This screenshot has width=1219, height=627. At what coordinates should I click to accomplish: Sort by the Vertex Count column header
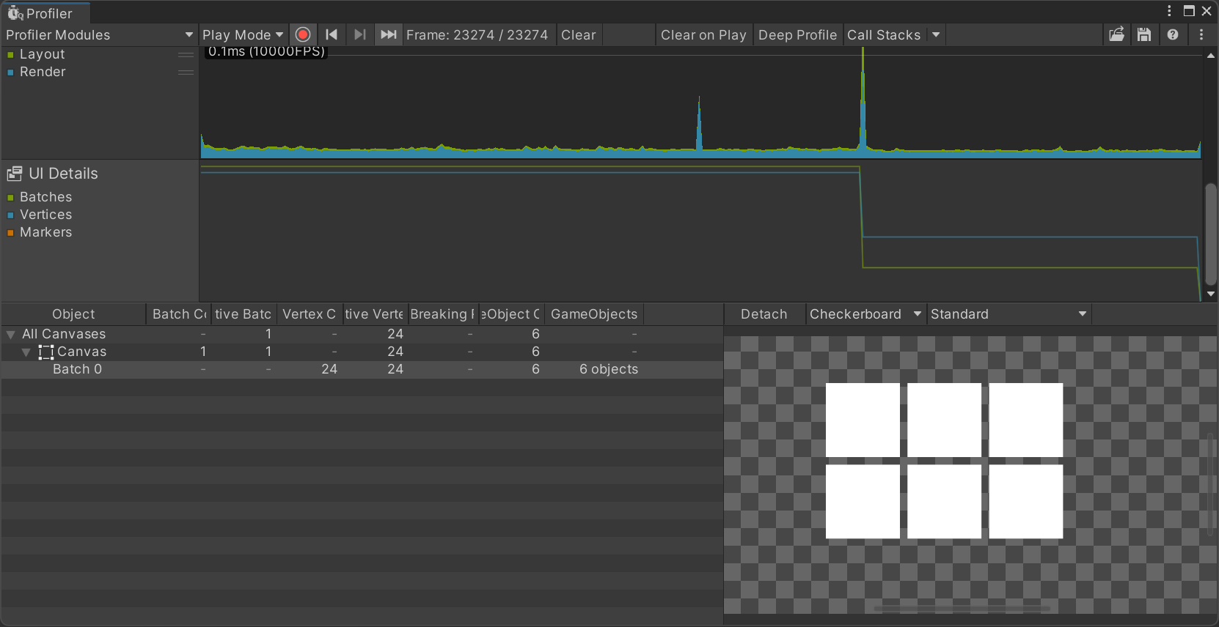point(310,314)
